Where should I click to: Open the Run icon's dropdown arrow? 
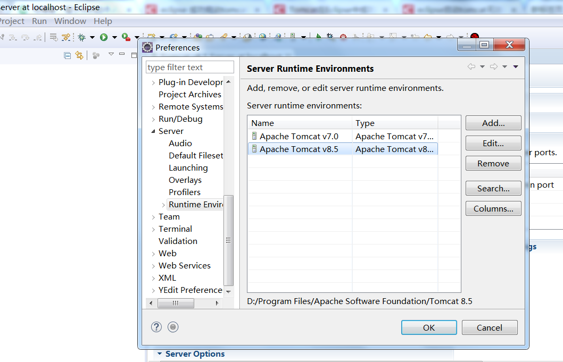pos(114,37)
